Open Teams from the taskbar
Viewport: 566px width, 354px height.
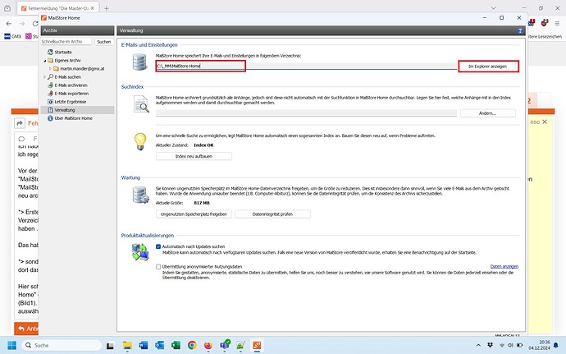point(225,345)
